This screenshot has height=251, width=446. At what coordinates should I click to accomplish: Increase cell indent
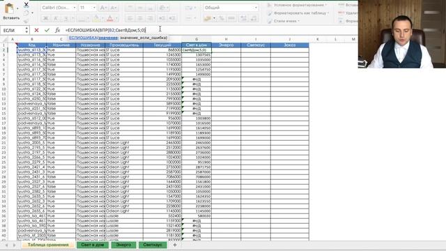(172, 19)
